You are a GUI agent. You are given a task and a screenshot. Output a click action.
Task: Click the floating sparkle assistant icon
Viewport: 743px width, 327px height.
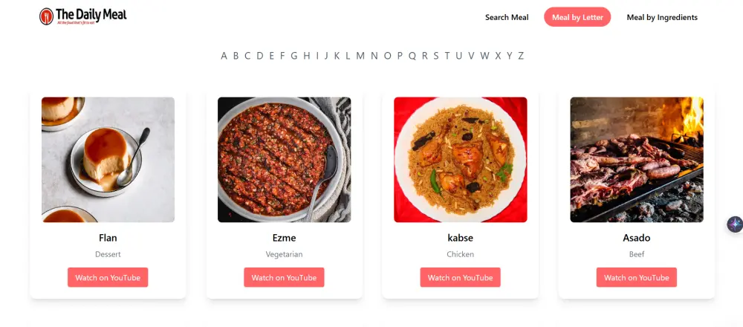[735, 224]
